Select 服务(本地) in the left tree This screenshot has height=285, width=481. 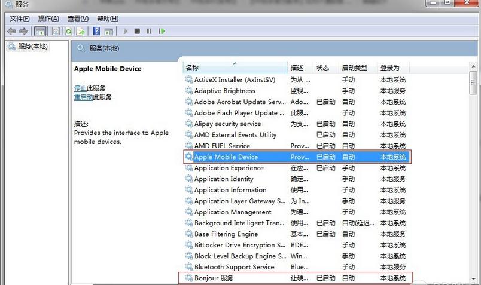point(33,47)
